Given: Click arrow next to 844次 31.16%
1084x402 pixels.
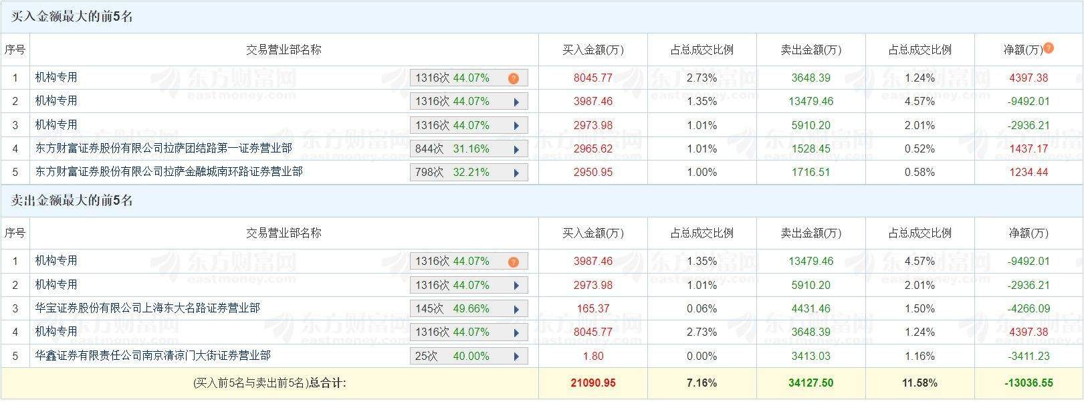Looking at the screenshot, I should [516, 149].
